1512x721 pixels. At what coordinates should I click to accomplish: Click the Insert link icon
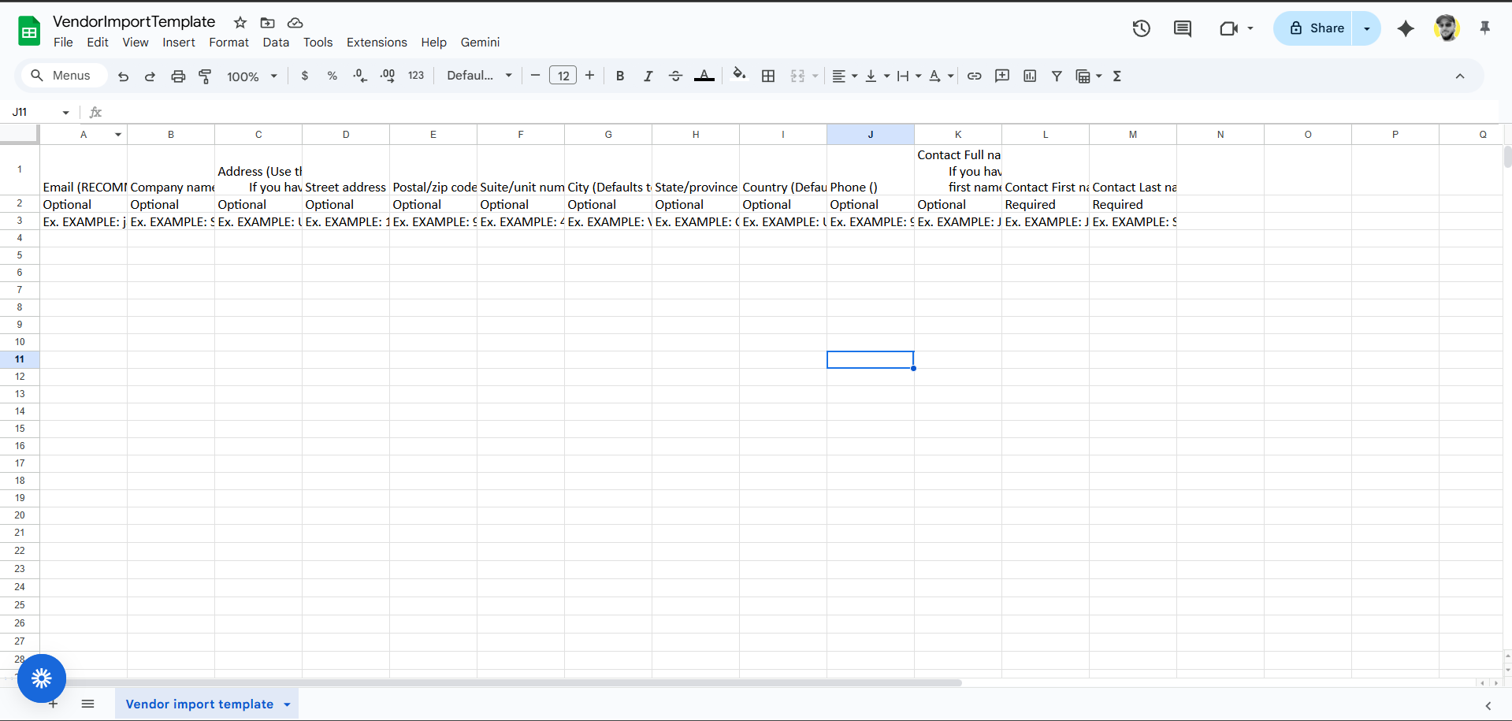(x=974, y=76)
